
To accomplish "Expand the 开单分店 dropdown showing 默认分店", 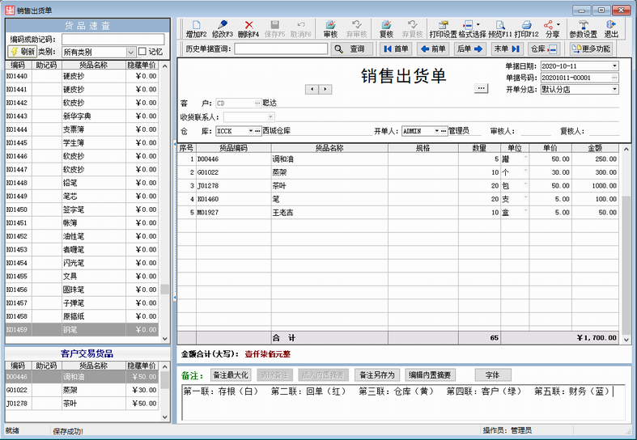I will click(x=614, y=90).
